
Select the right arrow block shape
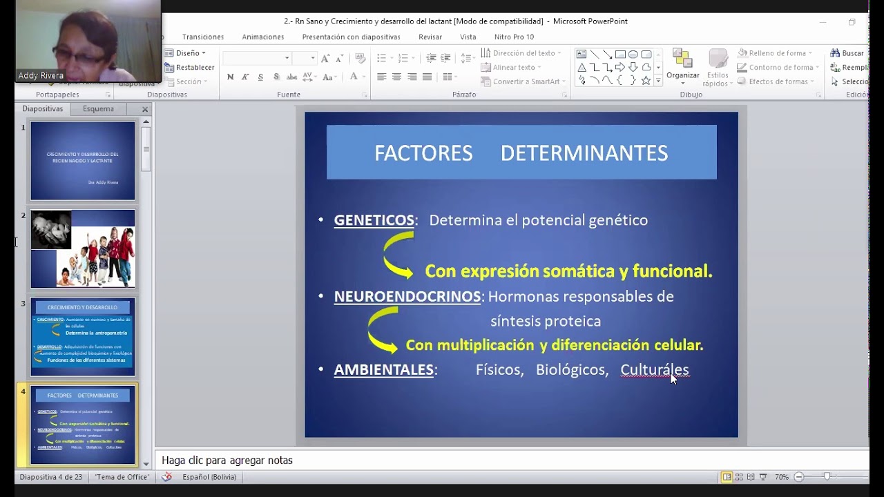point(620,67)
